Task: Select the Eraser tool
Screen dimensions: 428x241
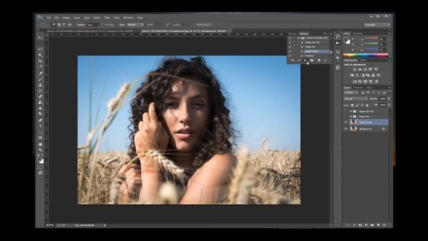Action: click(40, 96)
